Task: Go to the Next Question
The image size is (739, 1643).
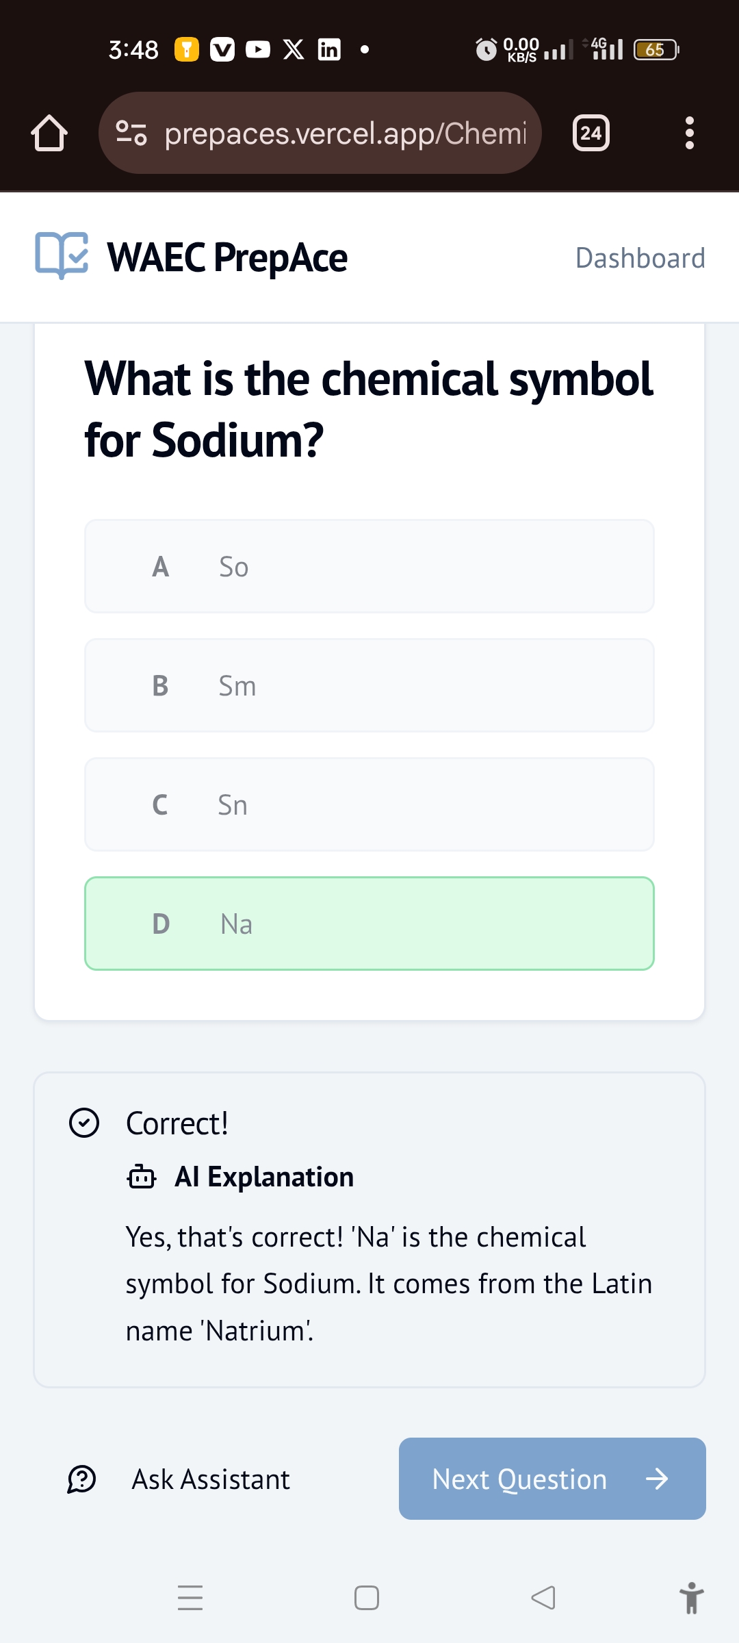Action: pyautogui.click(x=552, y=1479)
